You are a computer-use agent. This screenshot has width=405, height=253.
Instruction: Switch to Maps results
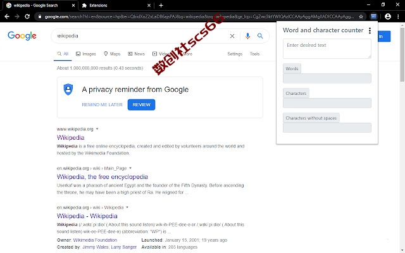coord(112,54)
